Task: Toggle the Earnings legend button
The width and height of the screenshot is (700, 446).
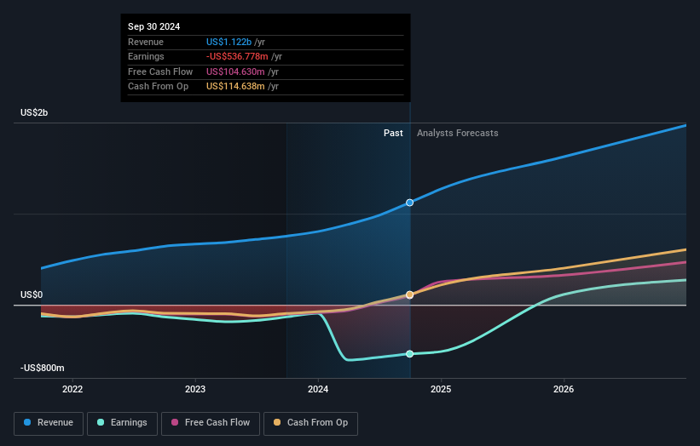Action: coord(122,423)
